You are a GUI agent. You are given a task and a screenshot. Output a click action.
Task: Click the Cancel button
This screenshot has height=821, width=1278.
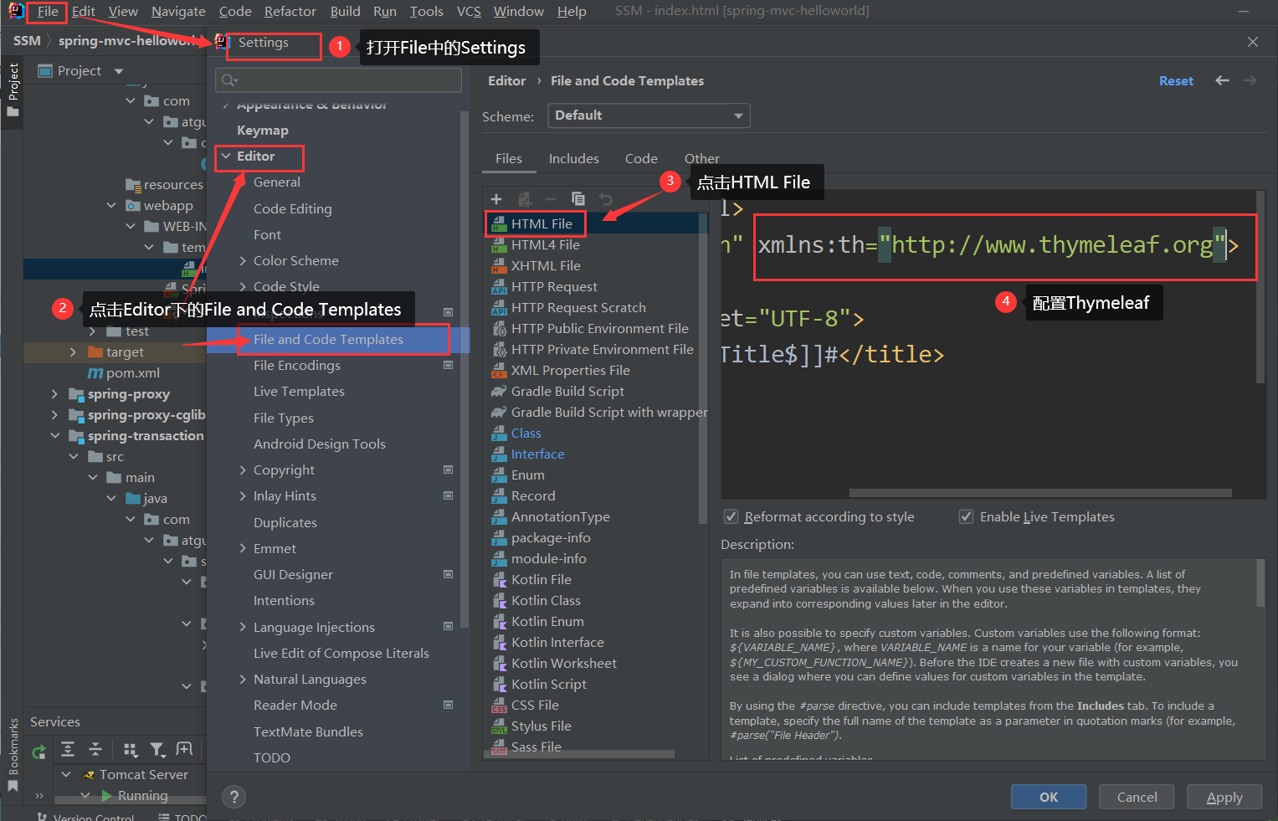[1137, 797]
